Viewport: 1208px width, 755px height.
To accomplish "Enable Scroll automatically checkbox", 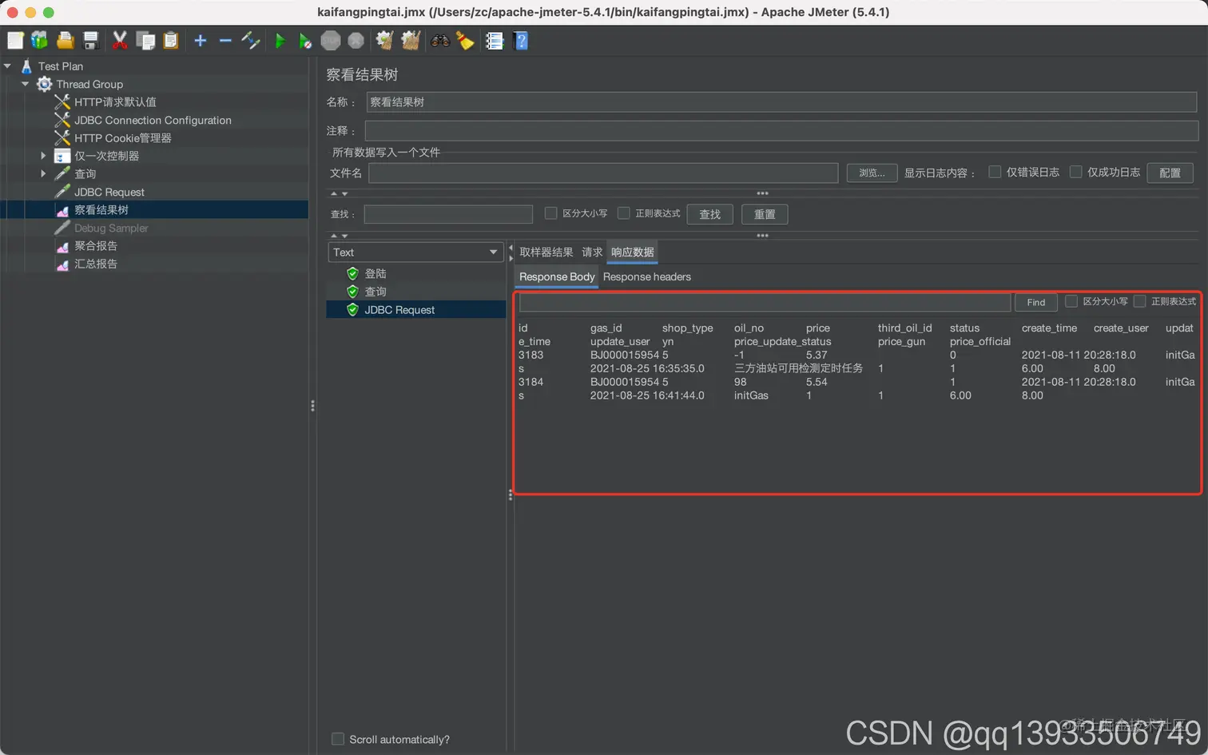I will coord(338,739).
